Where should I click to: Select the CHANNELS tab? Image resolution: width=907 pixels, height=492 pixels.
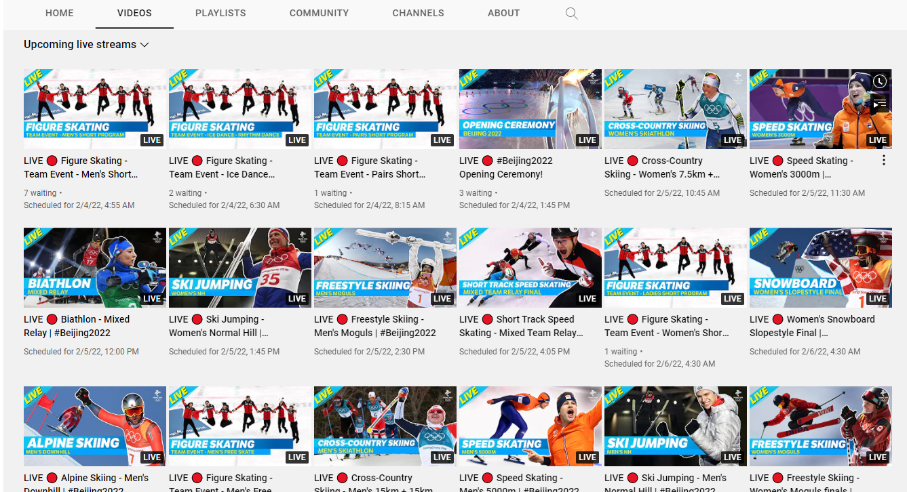coord(418,13)
